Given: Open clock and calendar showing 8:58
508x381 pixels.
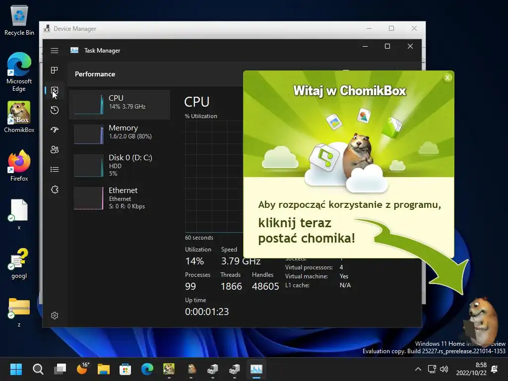Looking at the screenshot, I should [471, 369].
